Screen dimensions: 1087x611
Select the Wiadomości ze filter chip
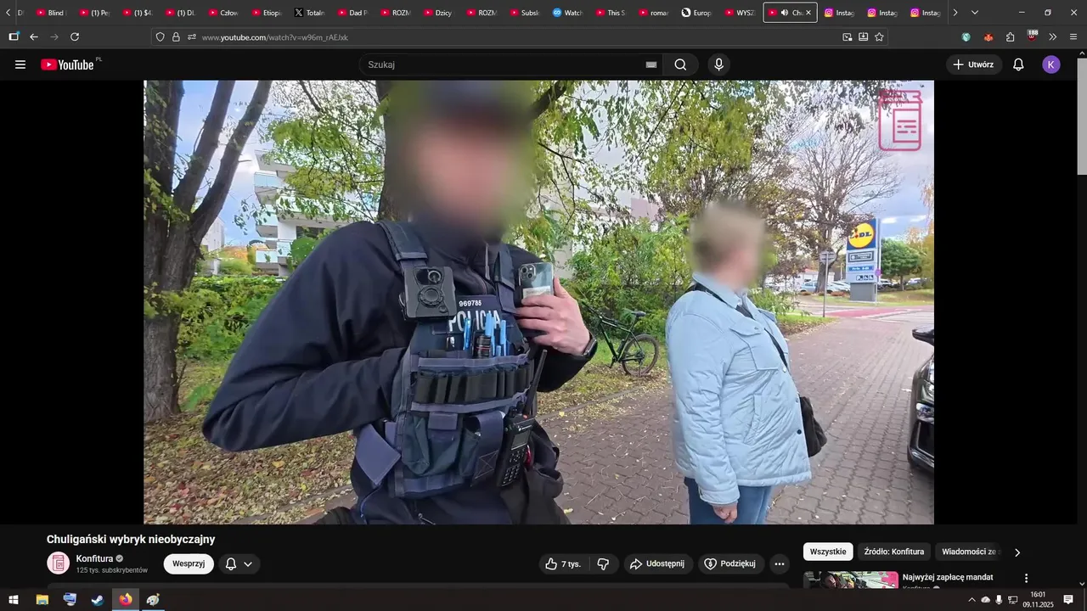coord(969,552)
